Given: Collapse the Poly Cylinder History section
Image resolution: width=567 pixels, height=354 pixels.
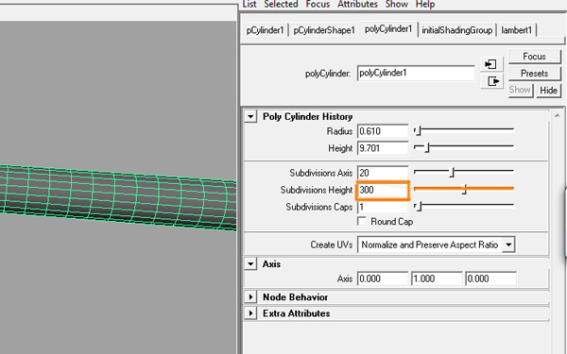Looking at the screenshot, I should (250, 116).
